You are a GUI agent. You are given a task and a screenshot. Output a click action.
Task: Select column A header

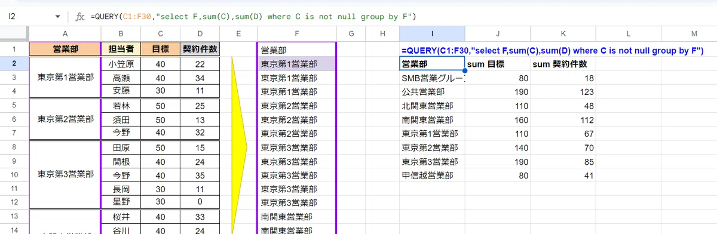pos(65,34)
